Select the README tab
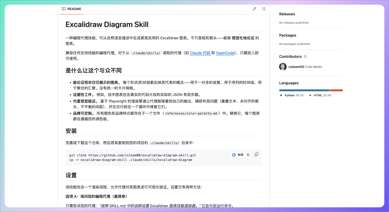389x212 pixels. [x=71, y=9]
